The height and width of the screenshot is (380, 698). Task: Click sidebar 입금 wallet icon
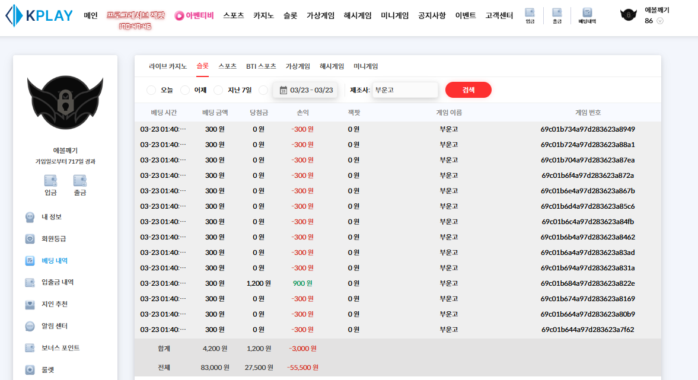[x=50, y=181]
